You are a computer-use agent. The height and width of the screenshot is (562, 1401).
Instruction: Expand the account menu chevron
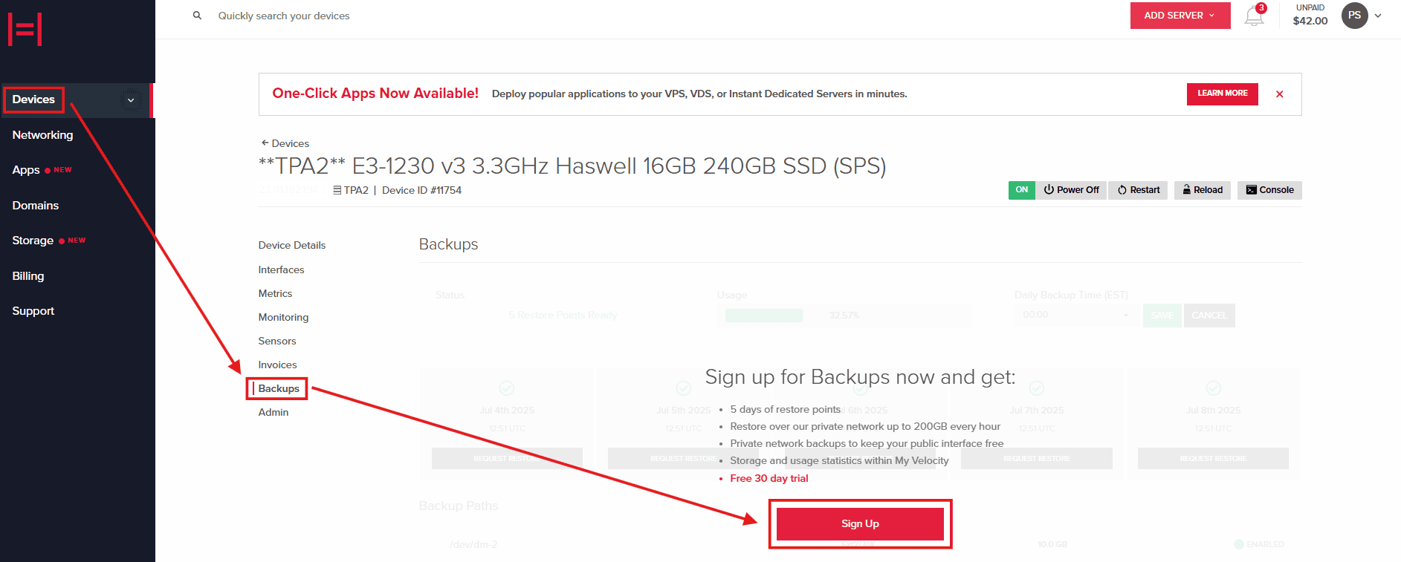tap(1378, 16)
